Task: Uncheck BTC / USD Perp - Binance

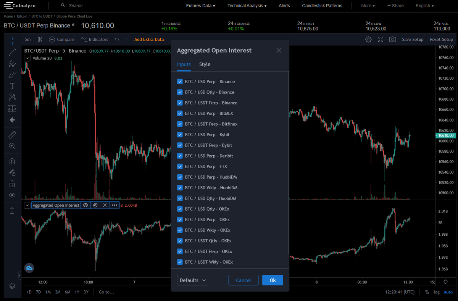Action: (180, 82)
